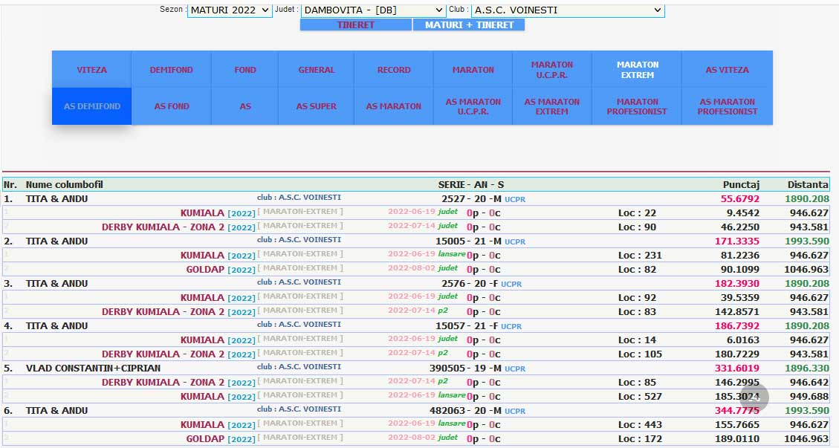
Task: Open the AS VITEZA tab
Action: click(x=728, y=70)
